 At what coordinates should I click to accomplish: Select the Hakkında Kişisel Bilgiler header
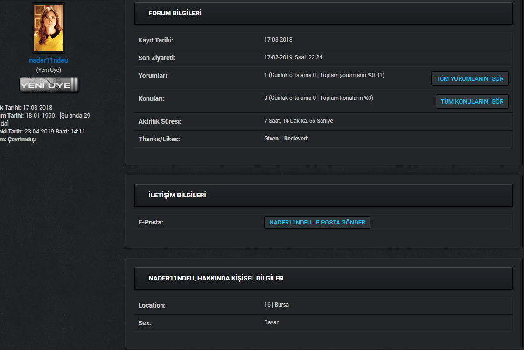323,279
